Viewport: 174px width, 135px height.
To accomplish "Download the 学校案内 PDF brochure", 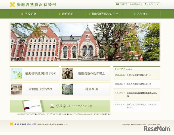I will 74,106.
